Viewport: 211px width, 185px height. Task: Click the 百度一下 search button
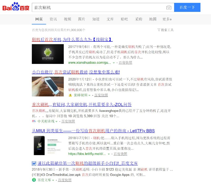pos(187,7)
